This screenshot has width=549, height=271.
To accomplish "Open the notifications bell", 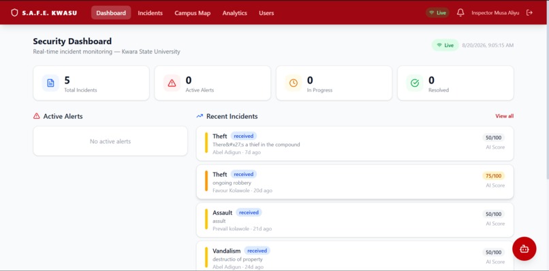I will point(460,13).
